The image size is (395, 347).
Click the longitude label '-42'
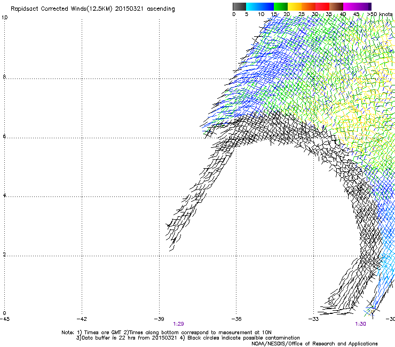[x=82, y=319]
